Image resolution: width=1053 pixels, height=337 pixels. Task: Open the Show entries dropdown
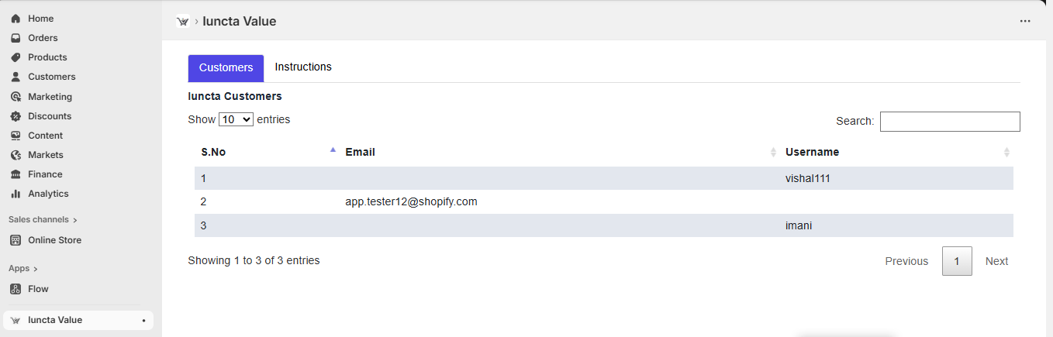(236, 119)
